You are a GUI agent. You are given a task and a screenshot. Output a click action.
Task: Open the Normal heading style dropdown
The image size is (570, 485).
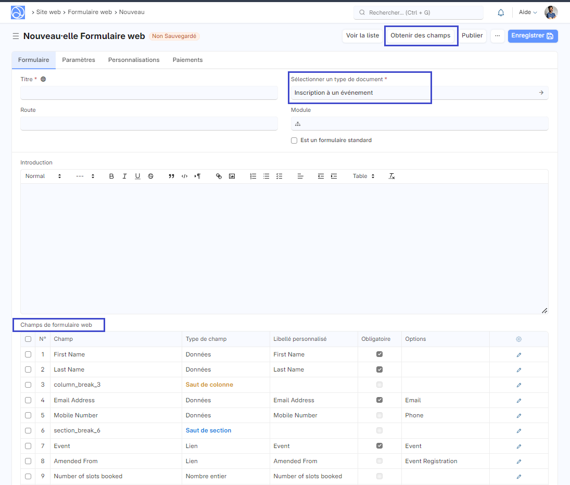click(x=43, y=176)
